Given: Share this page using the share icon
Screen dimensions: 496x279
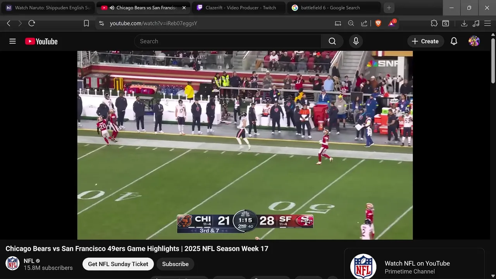Looking at the screenshot, I should (364, 23).
